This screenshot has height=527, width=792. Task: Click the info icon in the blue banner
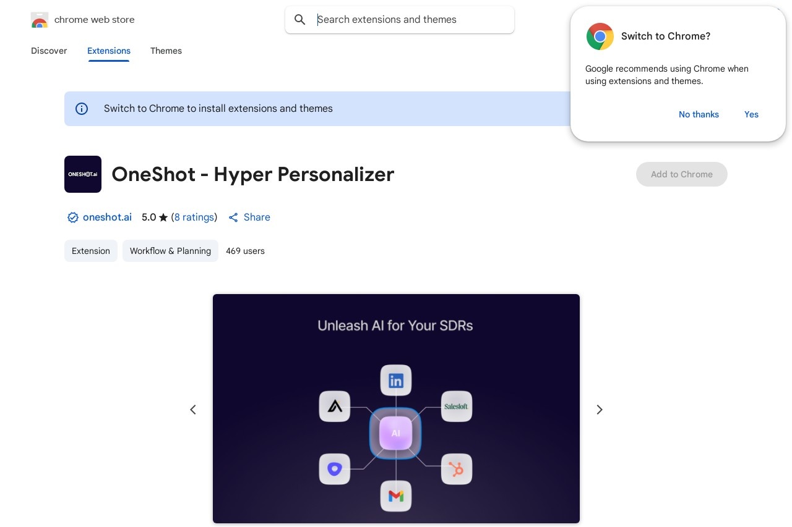[82, 109]
